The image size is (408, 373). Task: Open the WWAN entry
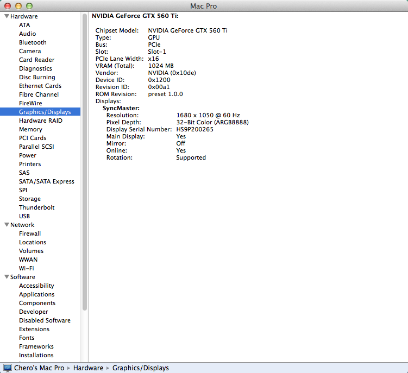[28, 260]
